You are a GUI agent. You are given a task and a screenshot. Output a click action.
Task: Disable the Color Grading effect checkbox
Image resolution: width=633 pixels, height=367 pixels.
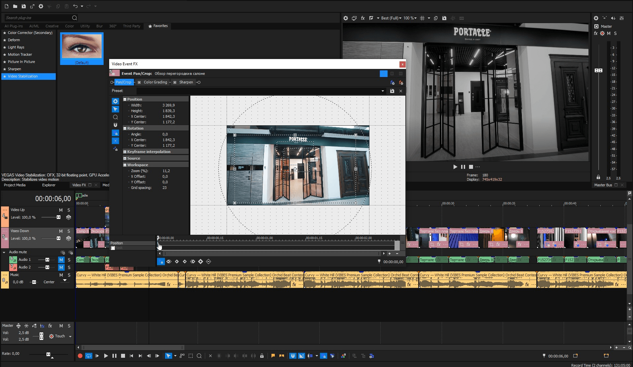point(139,82)
